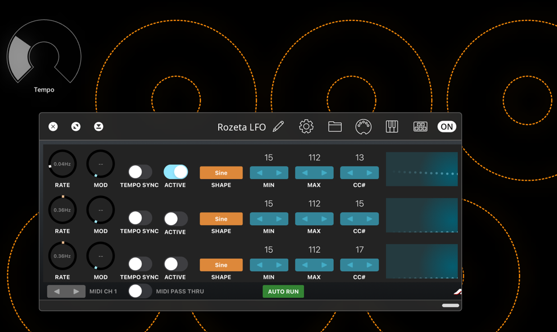Click the 0.36Hz Rate knob on second LFO

[62, 210]
